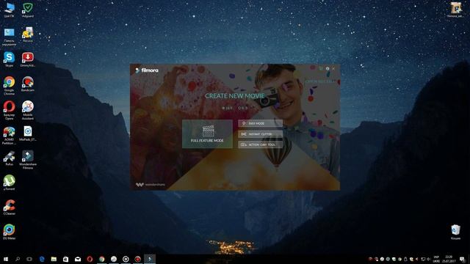Open File Explorer from the taskbar
This screenshot has width=470, height=264.
(x=54, y=259)
